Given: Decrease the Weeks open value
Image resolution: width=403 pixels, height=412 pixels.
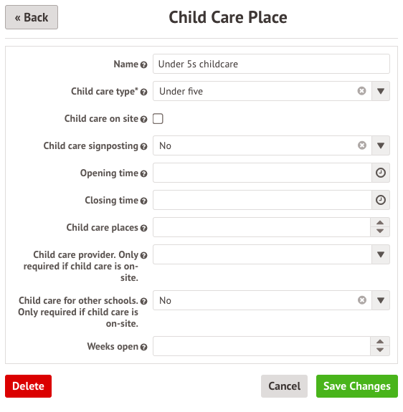Looking at the screenshot, I should pyautogui.click(x=380, y=350).
